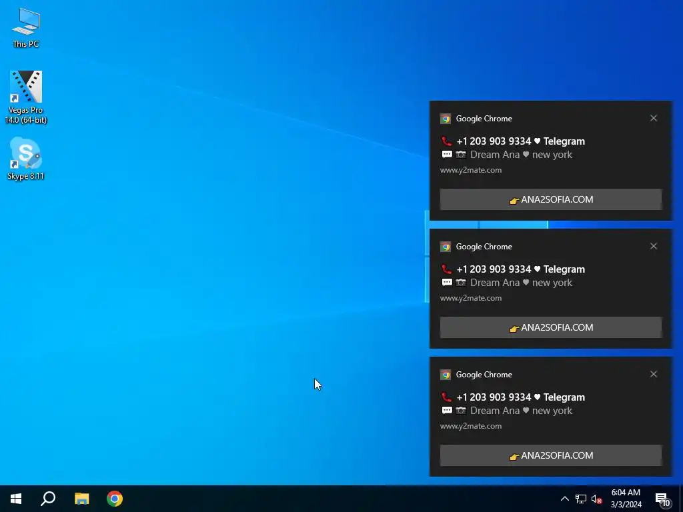Click ANA2SOFIA.COM button in top notification
Image resolution: width=683 pixels, height=512 pixels.
[550, 199]
